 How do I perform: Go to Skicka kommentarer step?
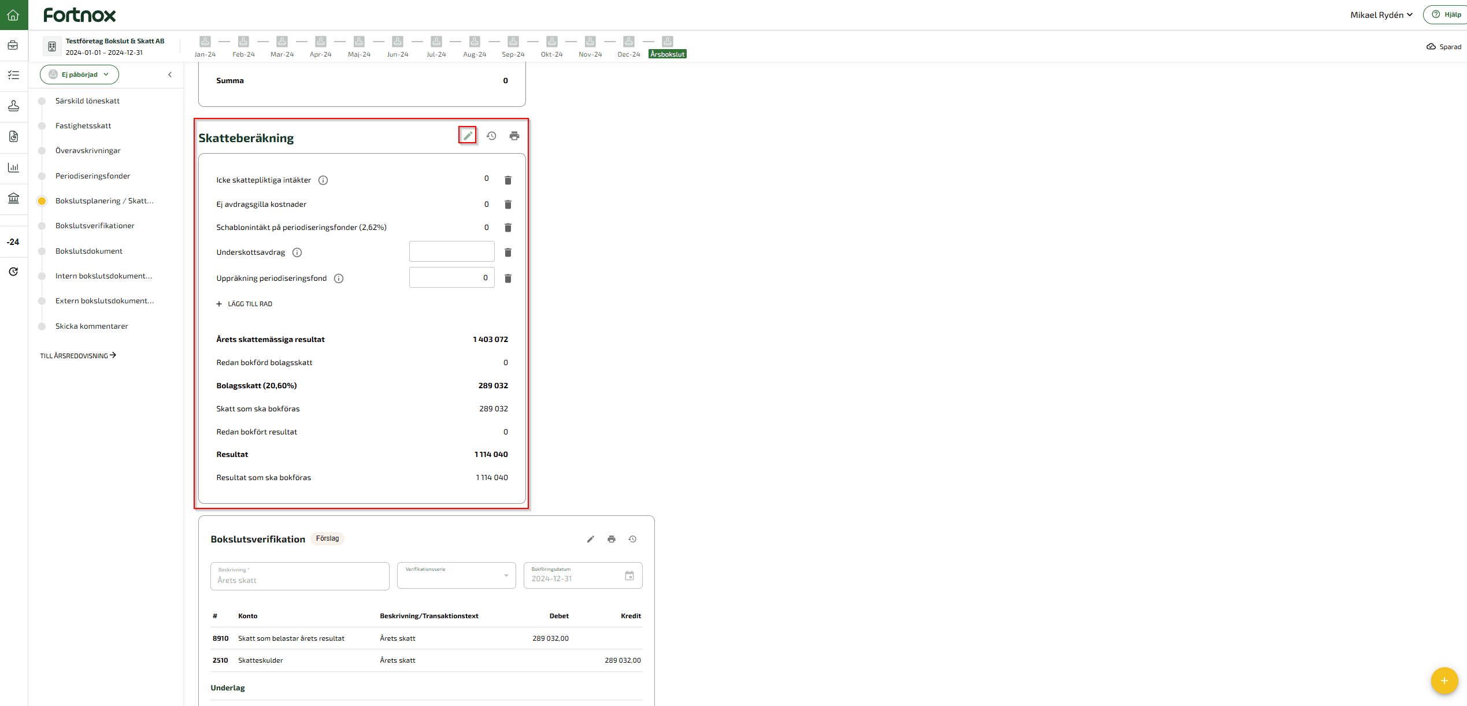[x=91, y=326]
